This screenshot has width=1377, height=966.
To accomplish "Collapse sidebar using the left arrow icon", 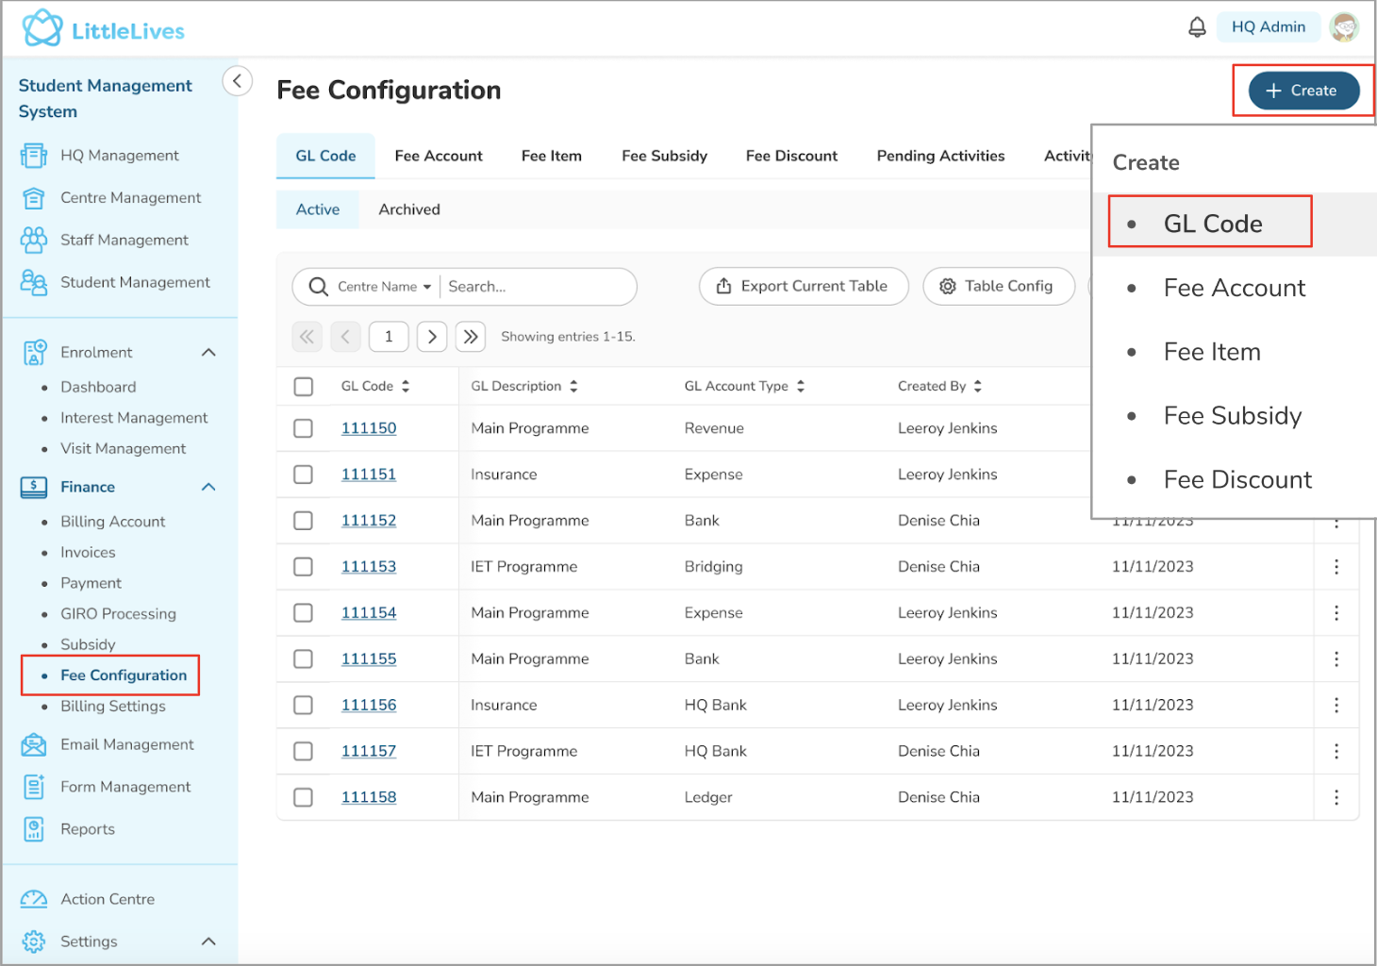I will pos(238,81).
